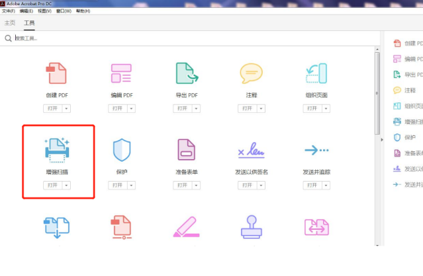
Task: Click 导出 PDF shortcut icon in right sidebar
Action: tap(397, 75)
